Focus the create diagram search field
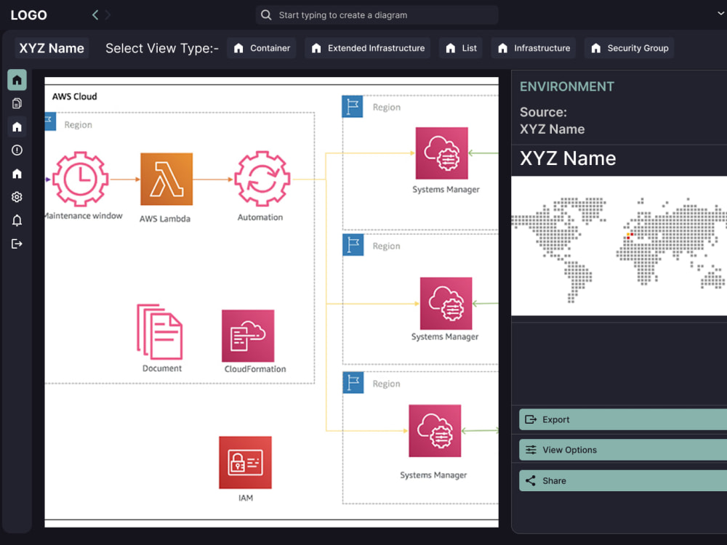The image size is (727, 545). (x=377, y=15)
